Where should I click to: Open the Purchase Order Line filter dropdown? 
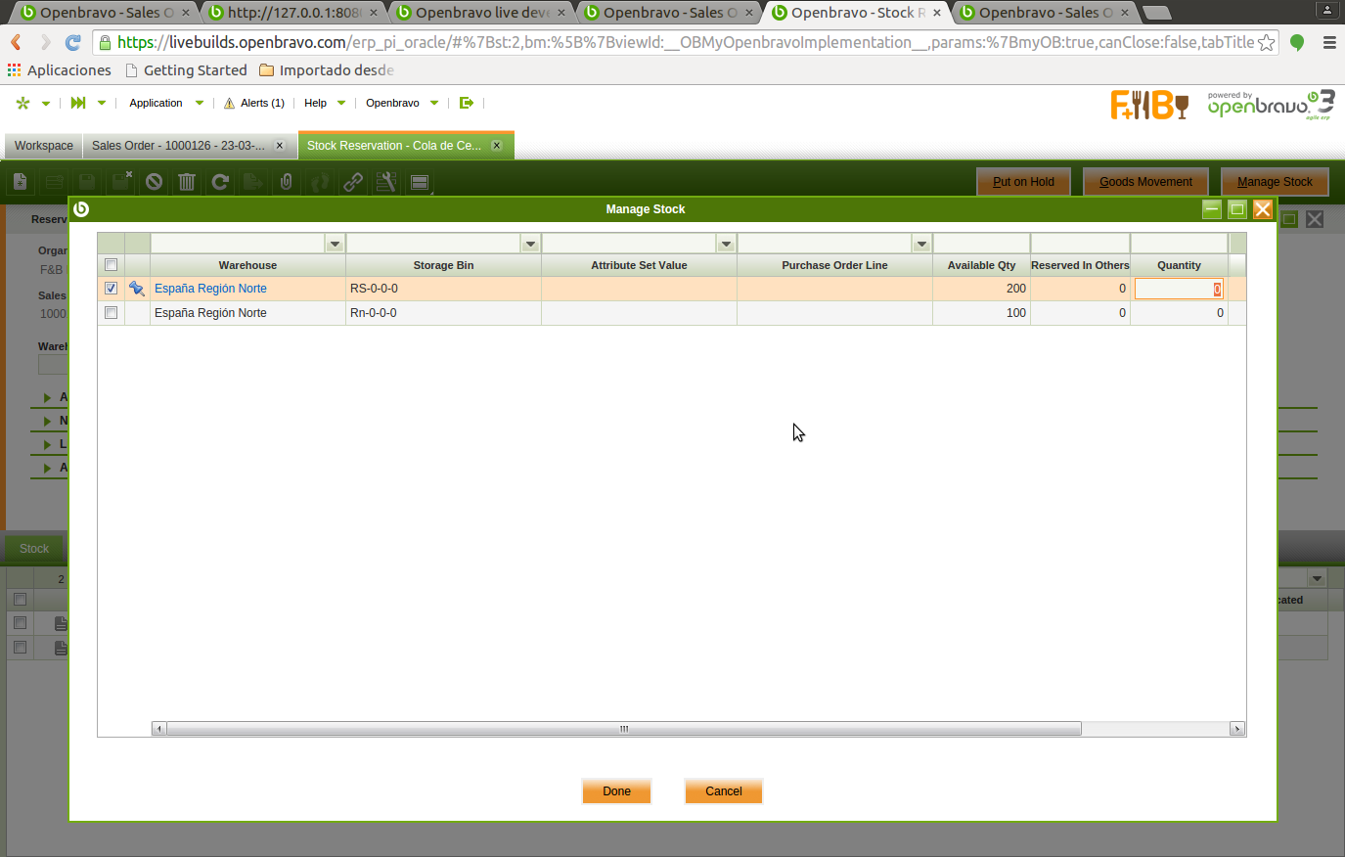[x=921, y=244]
